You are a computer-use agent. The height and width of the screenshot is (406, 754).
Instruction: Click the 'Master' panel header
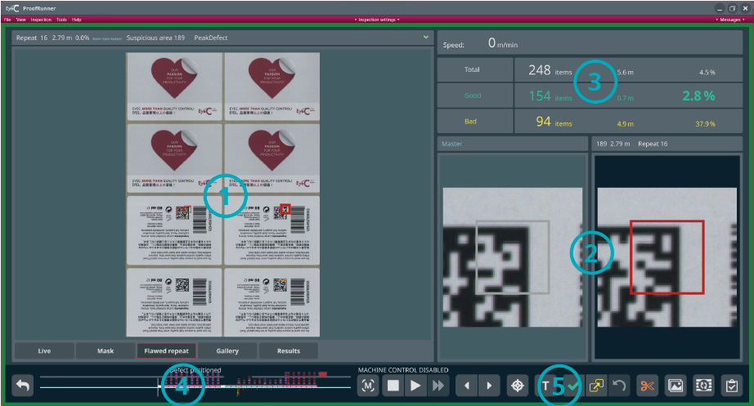click(512, 144)
